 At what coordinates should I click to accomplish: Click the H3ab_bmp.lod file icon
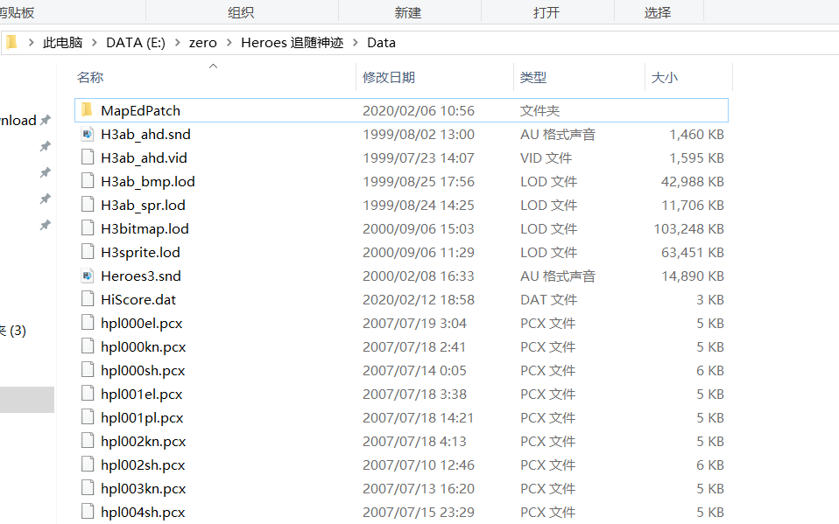tap(88, 181)
